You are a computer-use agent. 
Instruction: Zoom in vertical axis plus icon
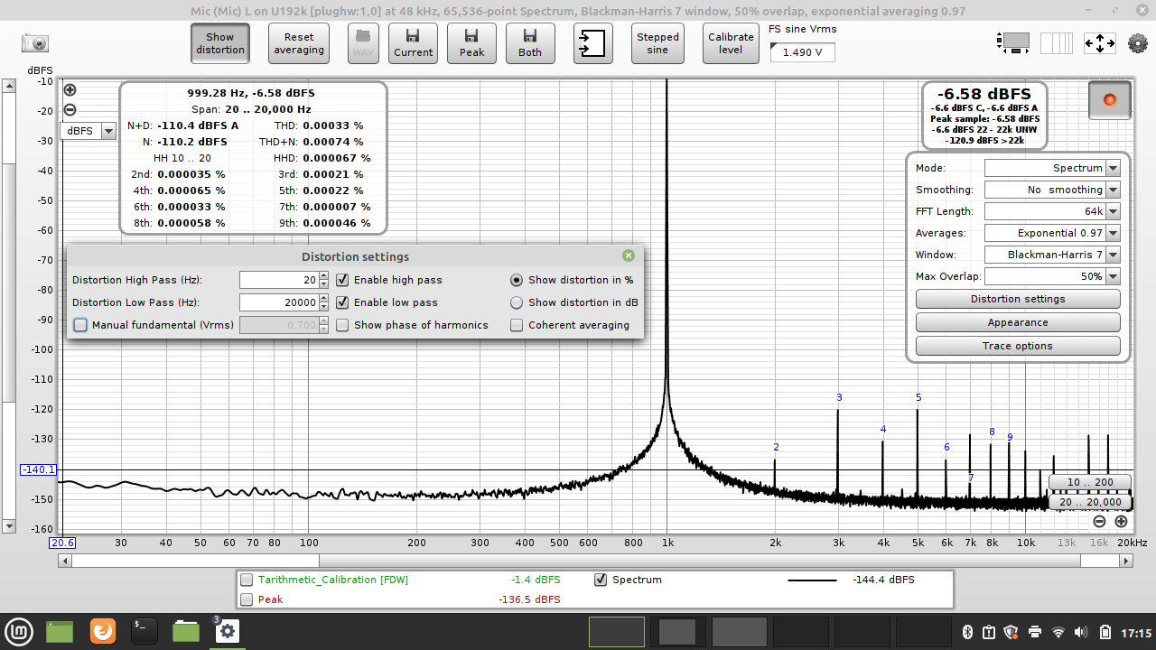pyautogui.click(x=70, y=90)
